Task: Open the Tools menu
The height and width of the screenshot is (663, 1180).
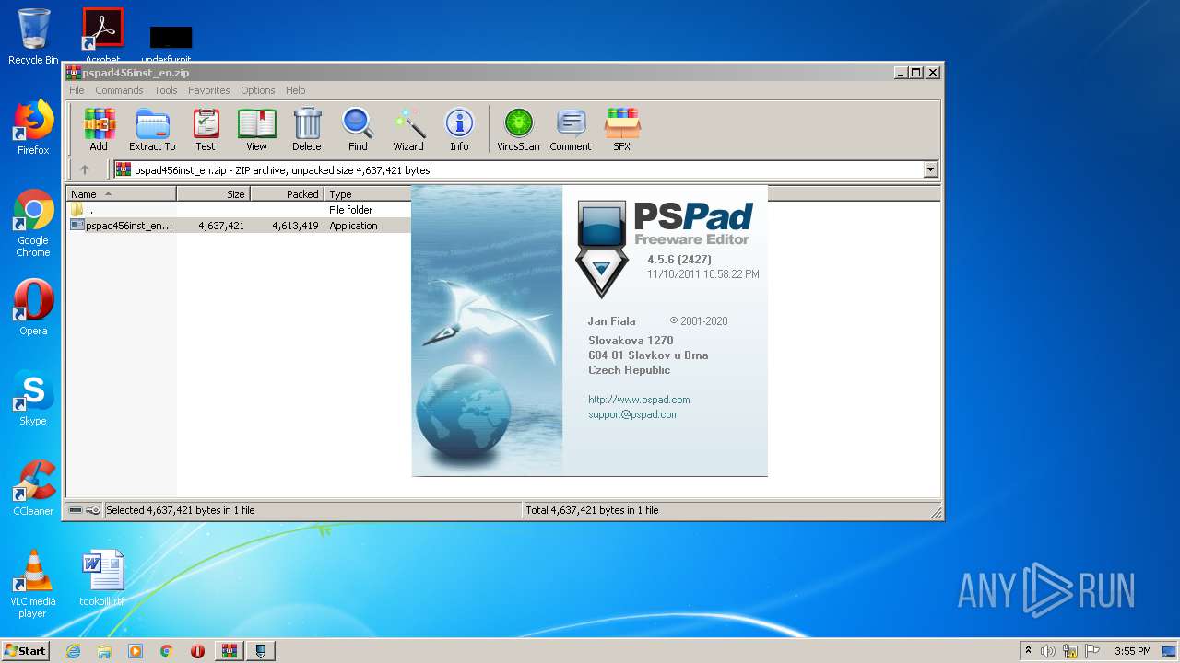Action: [x=166, y=90]
